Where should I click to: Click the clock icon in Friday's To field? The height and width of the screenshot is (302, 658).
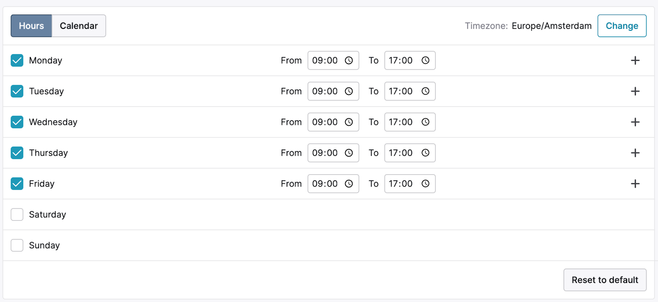click(x=425, y=184)
